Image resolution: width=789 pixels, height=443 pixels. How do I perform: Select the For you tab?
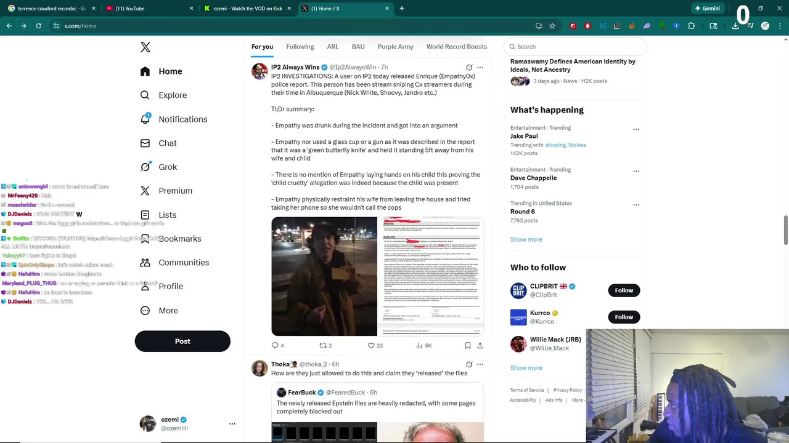point(262,47)
